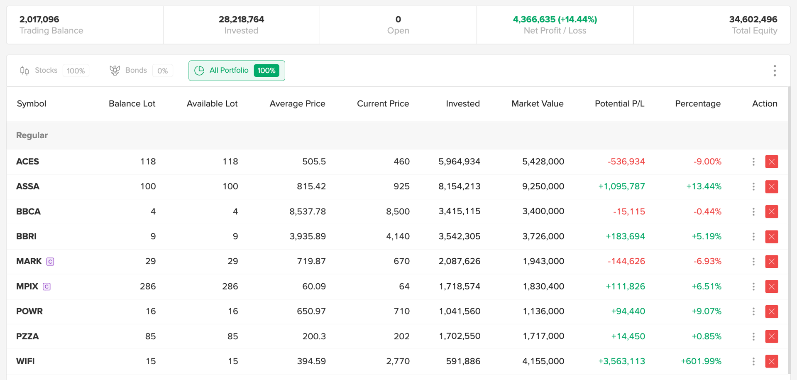The height and width of the screenshot is (380, 797).
Task: Click the Trading Balance value 2,017,096
Action: click(39, 19)
